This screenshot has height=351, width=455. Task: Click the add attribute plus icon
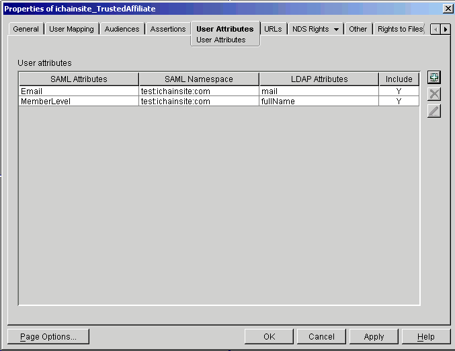434,77
